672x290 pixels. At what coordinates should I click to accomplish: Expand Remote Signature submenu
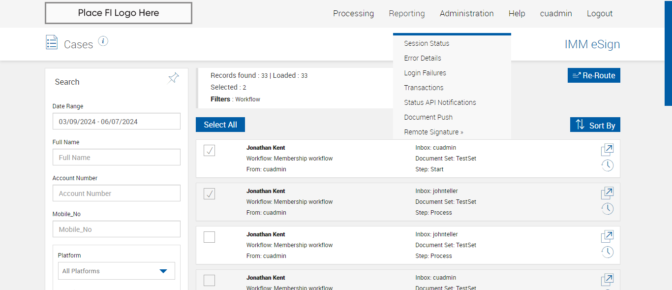click(x=433, y=132)
